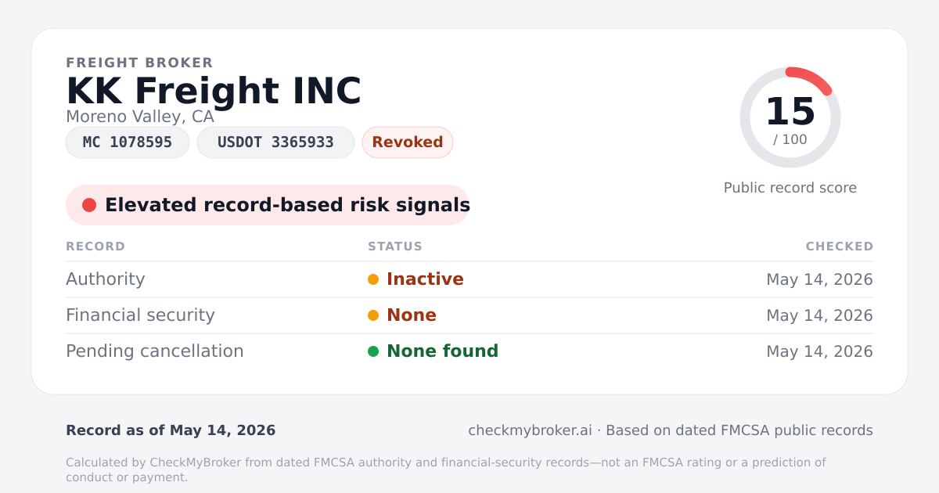Click the orange dot next to Inactive
The height and width of the screenshot is (493, 939).
coord(373,279)
